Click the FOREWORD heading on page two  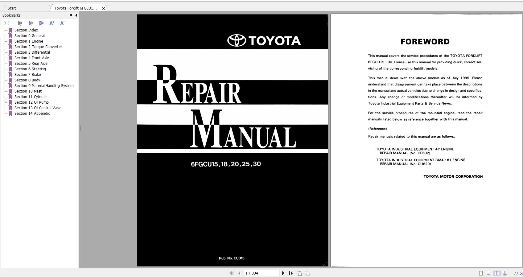click(x=425, y=42)
